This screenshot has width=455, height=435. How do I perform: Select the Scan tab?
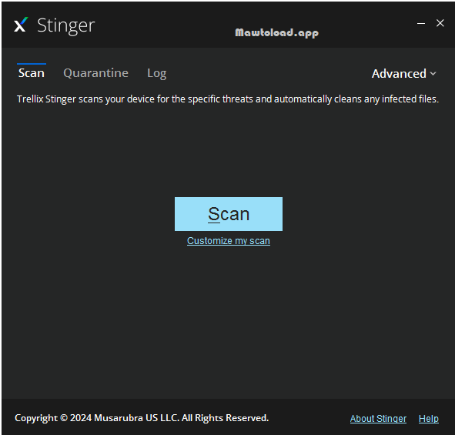tap(32, 72)
